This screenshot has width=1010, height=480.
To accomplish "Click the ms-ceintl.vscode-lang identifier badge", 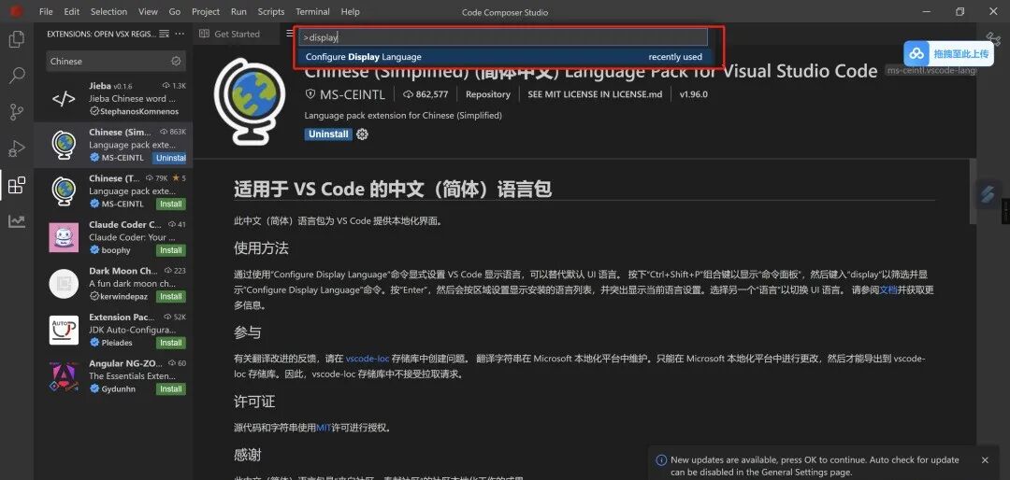I will (931, 70).
